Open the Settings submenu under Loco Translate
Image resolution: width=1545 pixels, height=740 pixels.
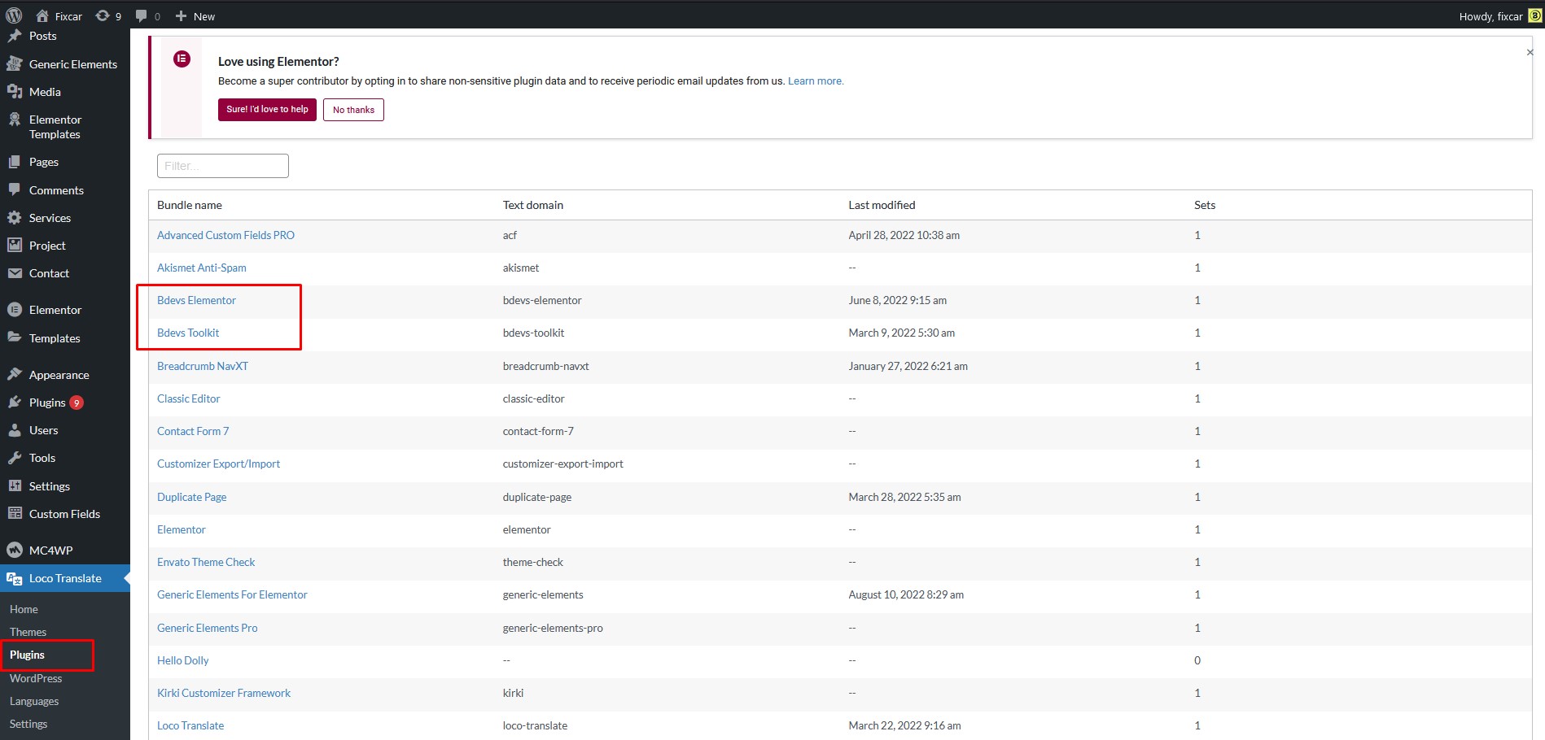pyautogui.click(x=28, y=724)
